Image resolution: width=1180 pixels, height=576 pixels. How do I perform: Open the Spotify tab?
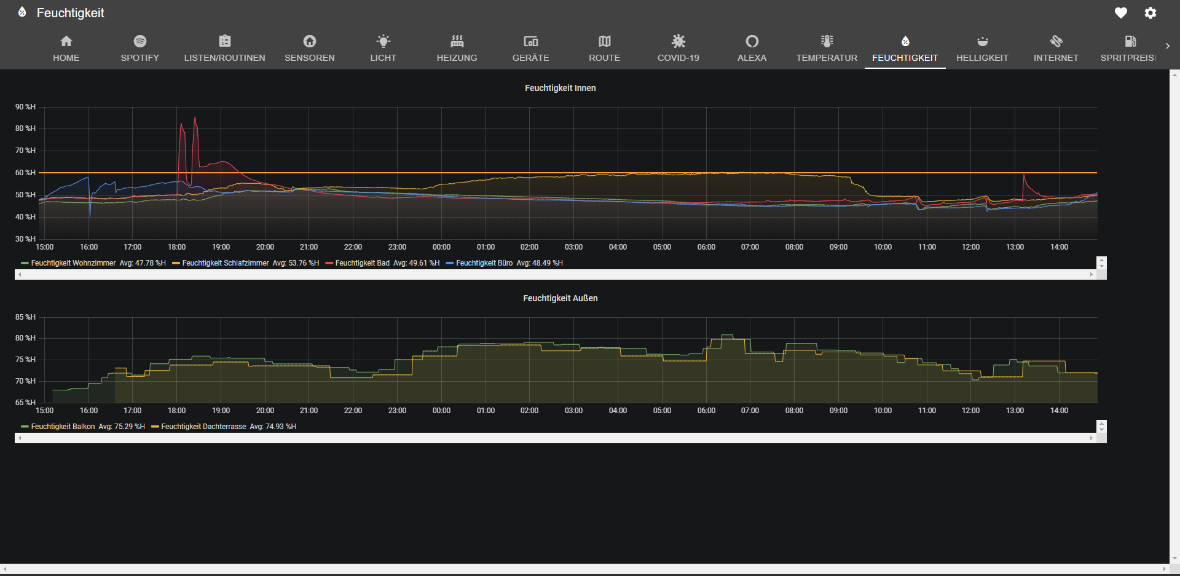[x=140, y=50]
